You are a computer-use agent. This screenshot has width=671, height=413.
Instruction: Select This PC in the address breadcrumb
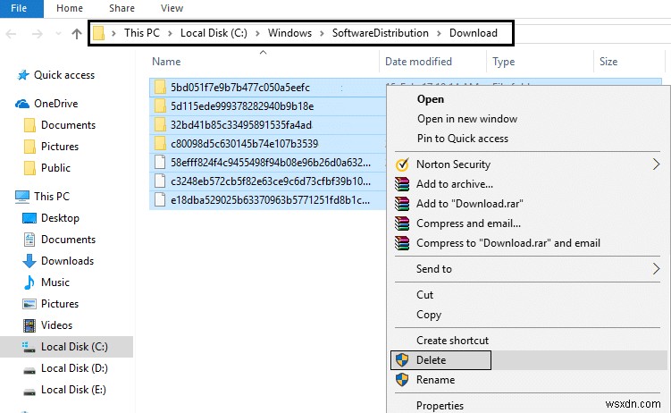(x=142, y=33)
